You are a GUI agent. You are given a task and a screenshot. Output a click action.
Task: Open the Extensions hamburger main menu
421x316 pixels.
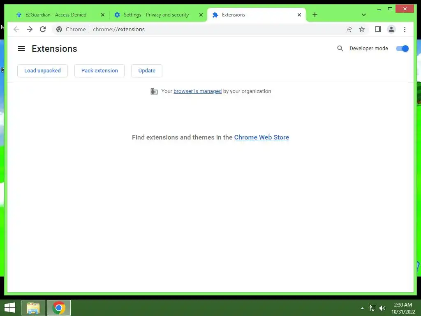pyautogui.click(x=21, y=49)
